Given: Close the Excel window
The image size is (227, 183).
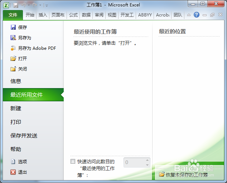Looking at the screenshot, I should click(x=216, y=4).
